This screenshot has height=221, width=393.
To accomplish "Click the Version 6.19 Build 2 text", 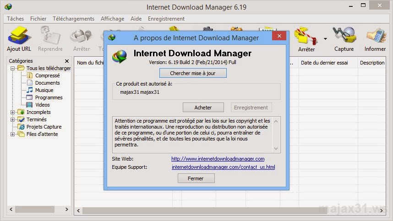I will click(192, 62).
